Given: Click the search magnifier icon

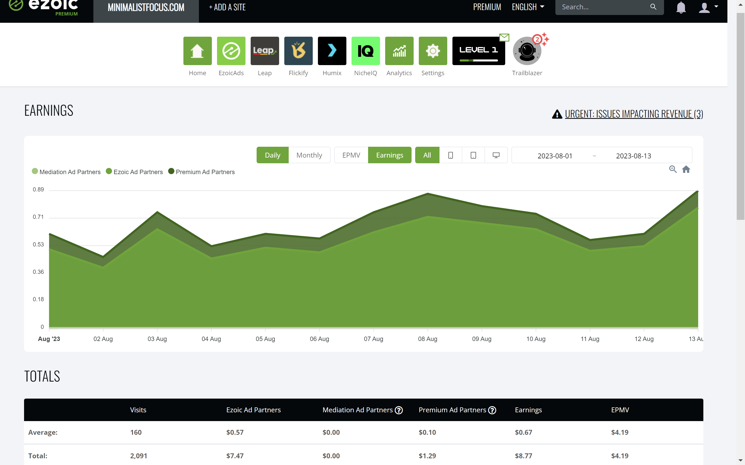Looking at the screenshot, I should tap(653, 7).
